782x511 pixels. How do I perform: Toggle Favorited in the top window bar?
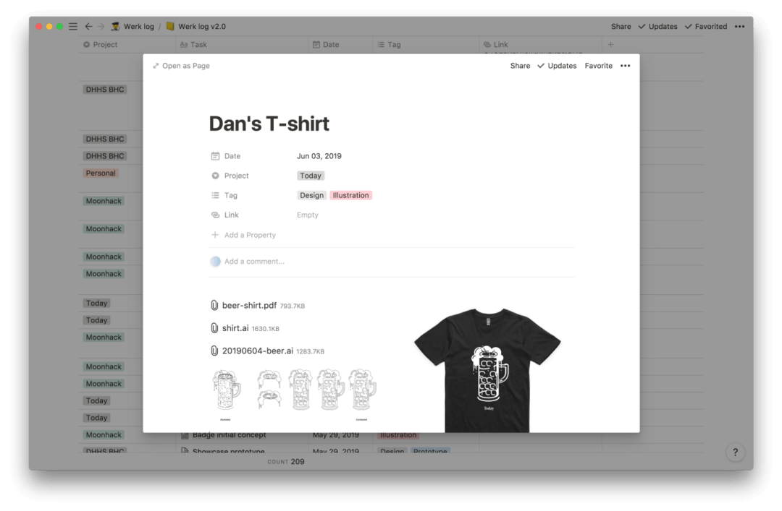point(706,27)
